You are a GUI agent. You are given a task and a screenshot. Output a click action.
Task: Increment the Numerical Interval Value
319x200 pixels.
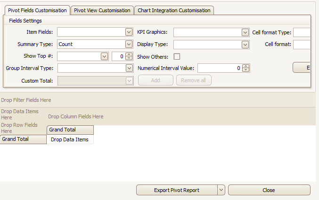click(x=245, y=66)
